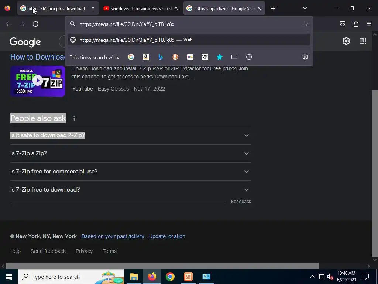Open the orange app on the taskbar

(188, 277)
